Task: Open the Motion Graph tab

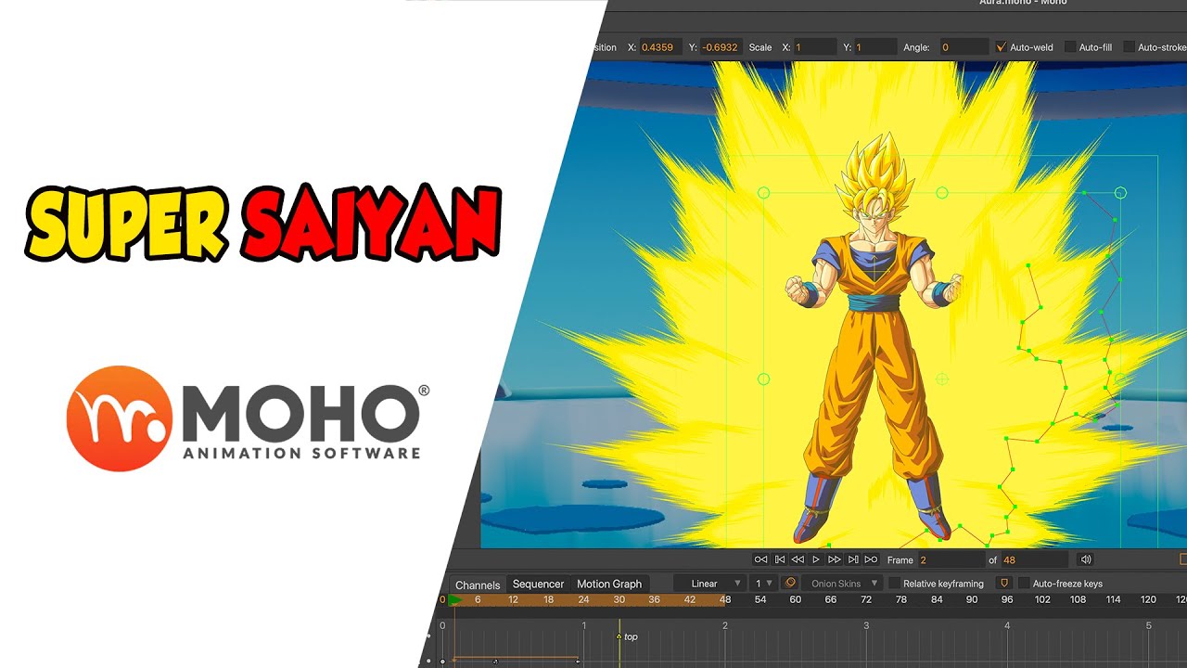Action: pos(609,584)
